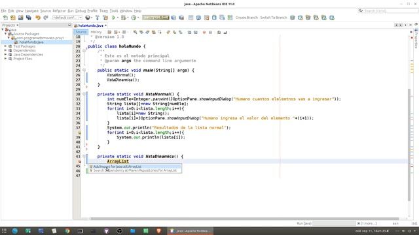The image size is (419, 235).
Task: Click the version control icon right of Switch To Branch
Action: click(x=293, y=18)
